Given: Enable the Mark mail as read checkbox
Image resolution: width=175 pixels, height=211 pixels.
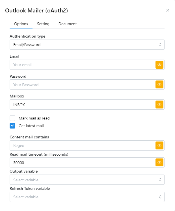Looking at the screenshot, I should click(12, 118).
